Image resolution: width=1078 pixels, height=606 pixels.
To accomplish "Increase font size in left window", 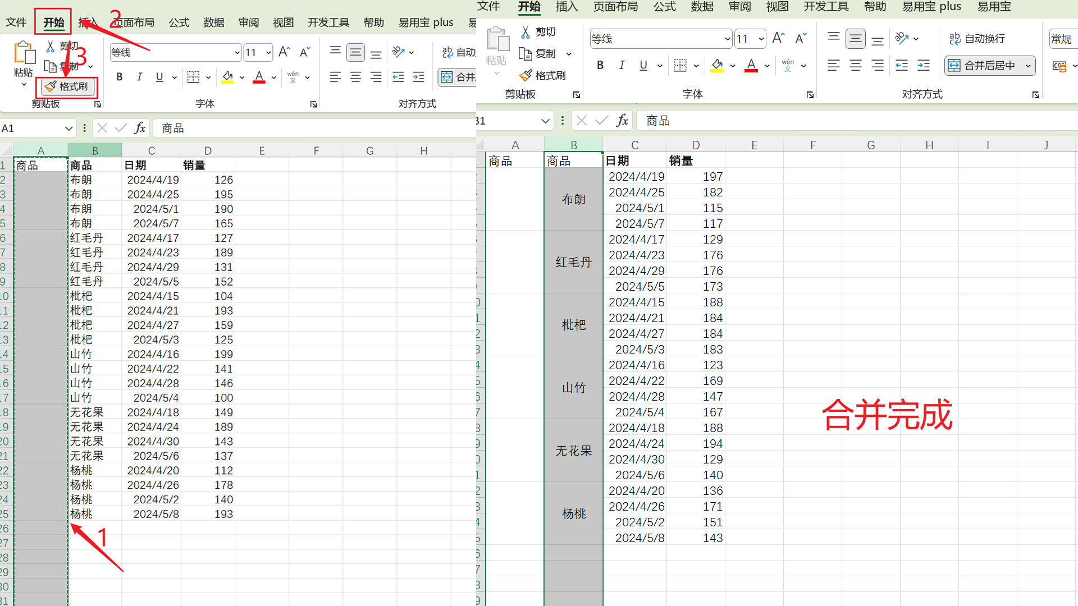I will (x=285, y=52).
